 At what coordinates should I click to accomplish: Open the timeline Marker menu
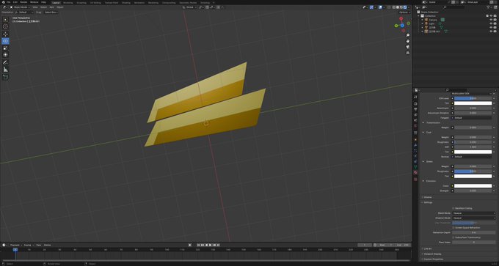click(48, 245)
